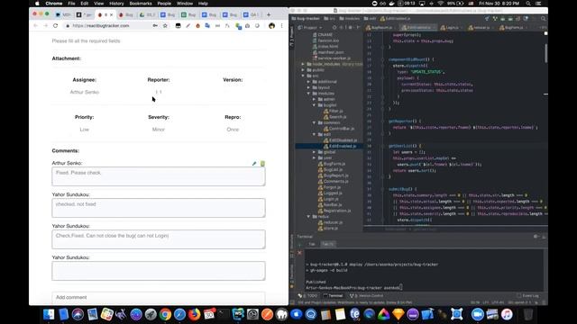Viewport: 577px width, 324px height.
Task: Reload the page in Chrome
Action: pyautogui.click(x=56, y=26)
